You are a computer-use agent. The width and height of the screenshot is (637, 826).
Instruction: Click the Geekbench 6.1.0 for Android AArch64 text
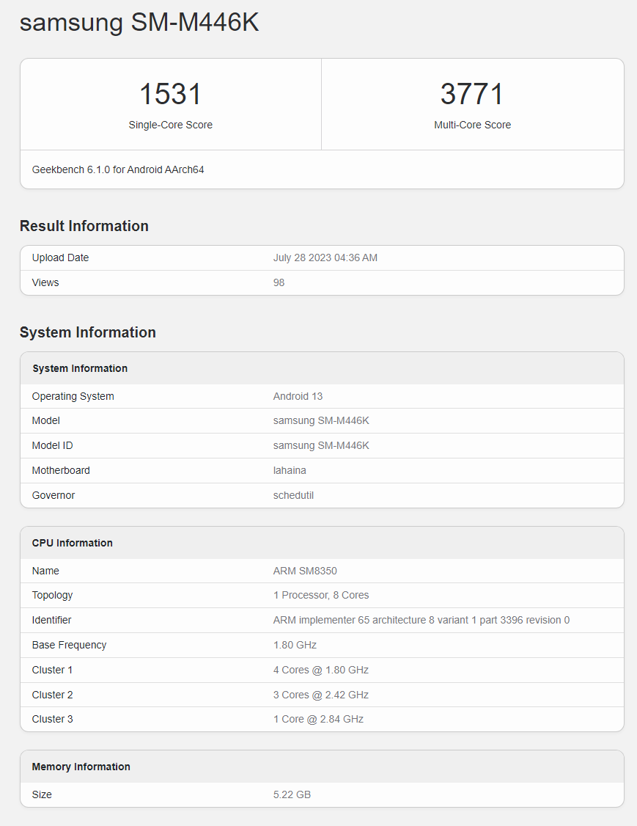[x=118, y=169]
